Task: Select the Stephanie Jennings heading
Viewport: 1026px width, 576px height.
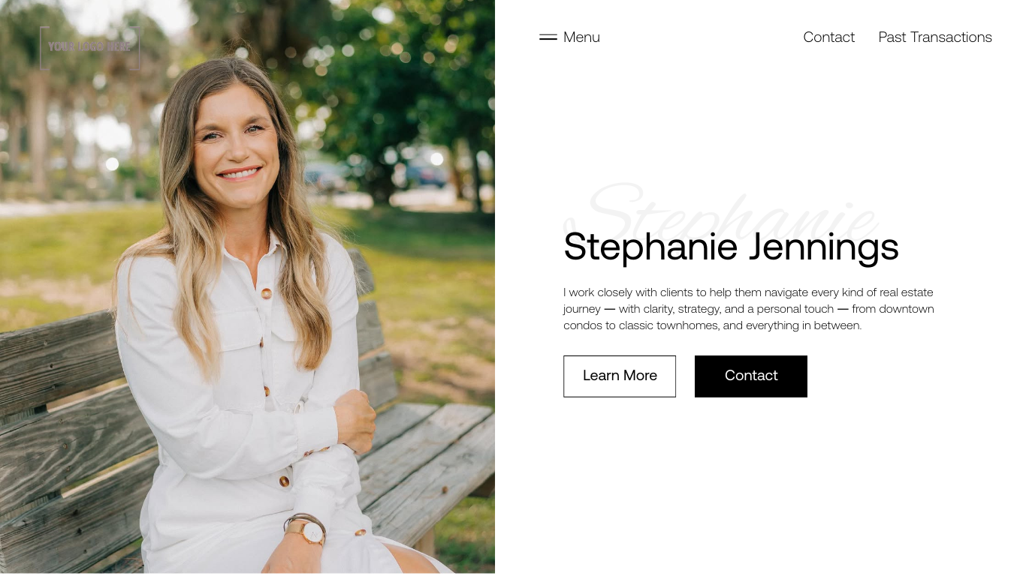Action: point(731,246)
